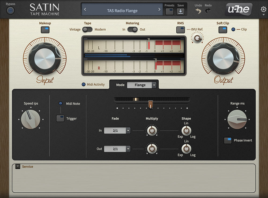Click the Range ms selector knob
The height and width of the screenshot is (198, 268).
click(x=237, y=119)
